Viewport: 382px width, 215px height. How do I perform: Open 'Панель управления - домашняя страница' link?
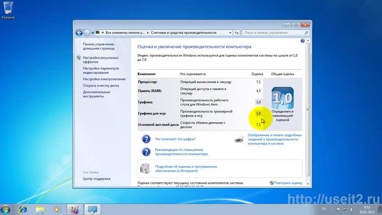(99, 47)
